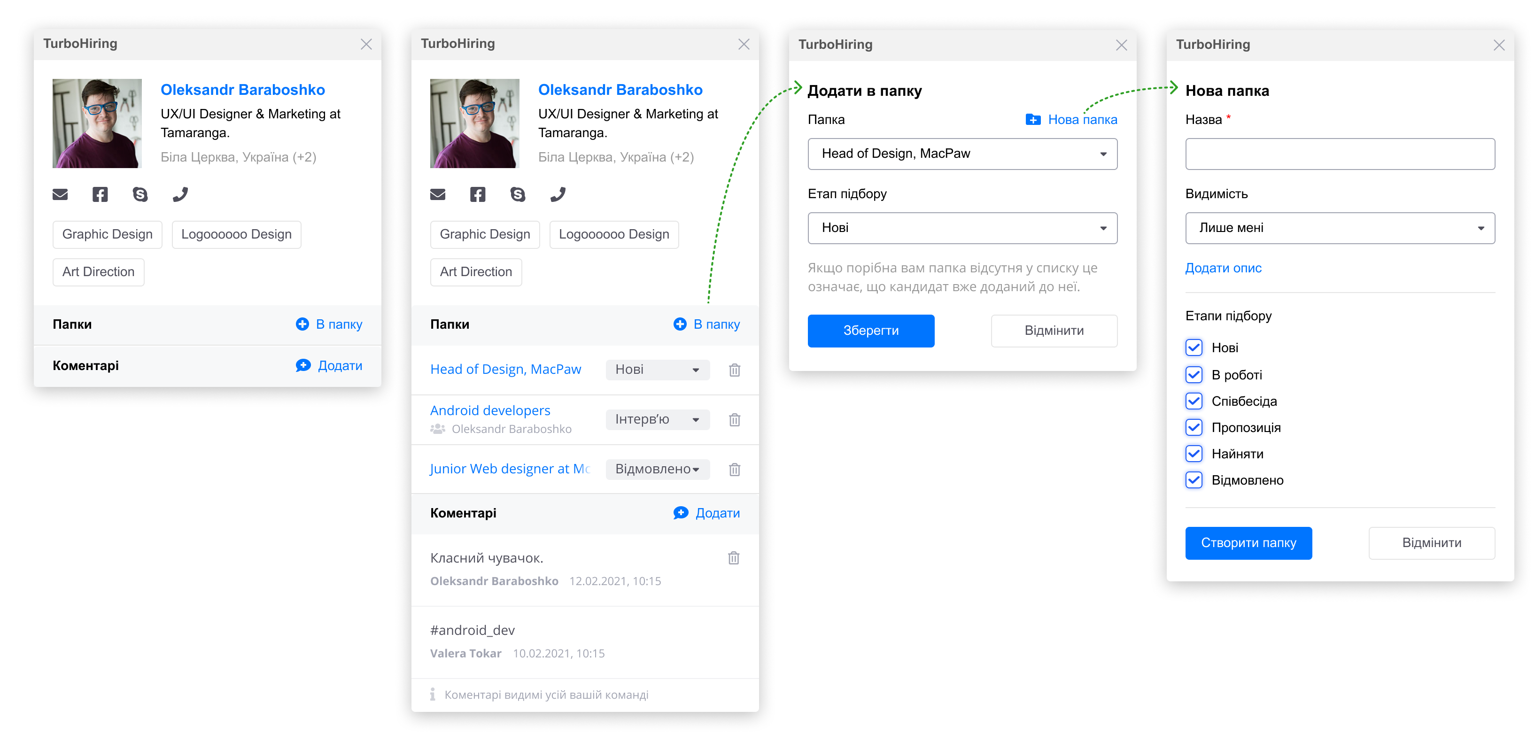Viewport: 1535px width, 741px height.
Task: Click 'Відмінити' in Додати в папку panel
Action: pos(1054,331)
